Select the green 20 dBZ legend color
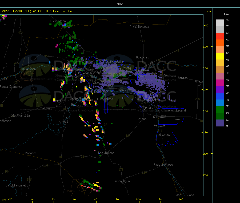Screen dimensions: 240x203 click(220, 109)
